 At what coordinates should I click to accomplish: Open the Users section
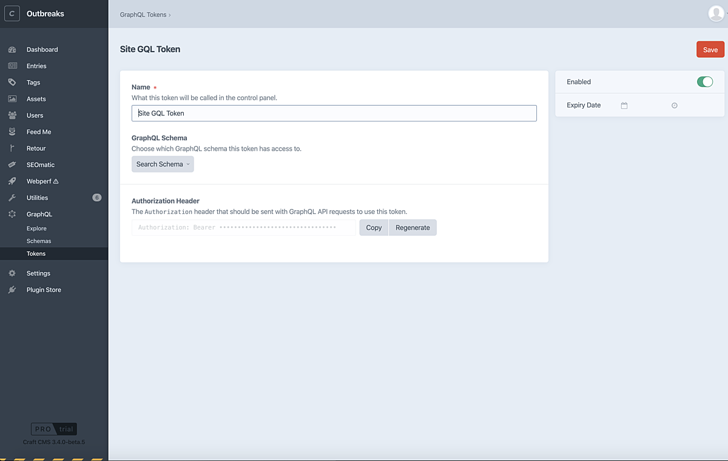35,115
